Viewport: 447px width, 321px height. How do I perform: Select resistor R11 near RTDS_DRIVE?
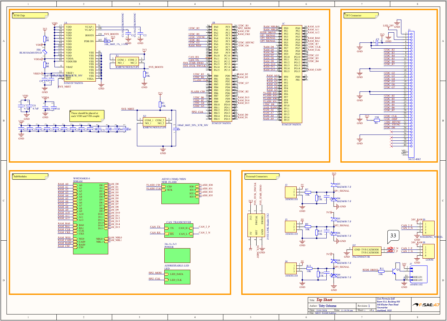[x=380, y=271]
